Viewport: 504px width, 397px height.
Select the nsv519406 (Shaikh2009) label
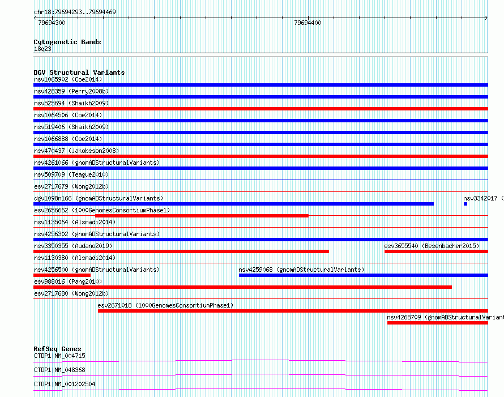point(71,127)
